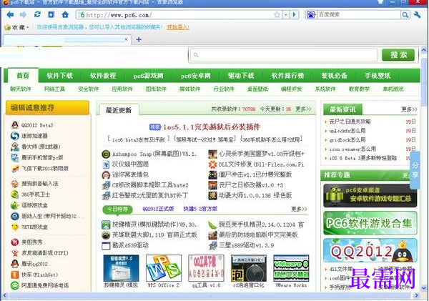The width and height of the screenshot is (429, 301).
Task: Click the 快车 FlashGet icon
Action: click(x=15, y=275)
